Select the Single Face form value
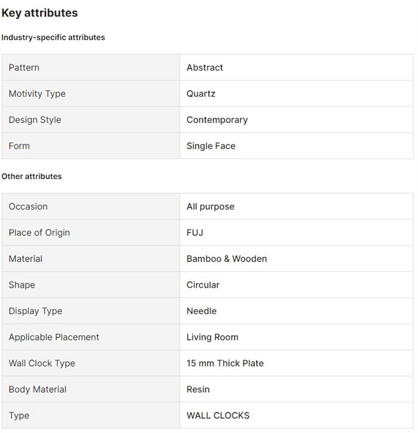This screenshot has width=418, height=433. [x=211, y=146]
